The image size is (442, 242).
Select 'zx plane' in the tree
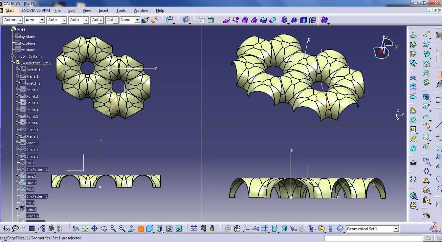click(28, 50)
